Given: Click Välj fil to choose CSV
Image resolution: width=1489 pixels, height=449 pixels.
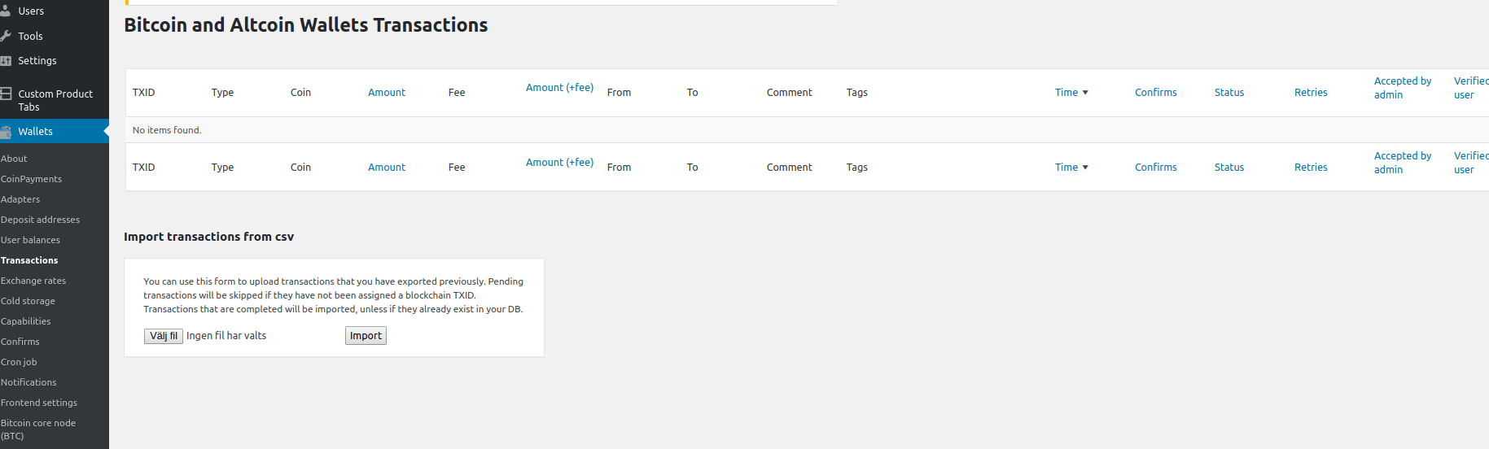Looking at the screenshot, I should click(164, 336).
